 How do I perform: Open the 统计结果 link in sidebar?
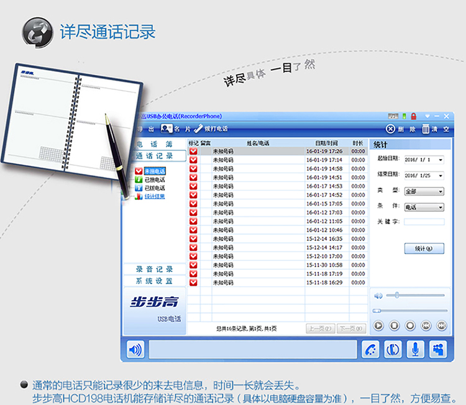click(x=155, y=196)
